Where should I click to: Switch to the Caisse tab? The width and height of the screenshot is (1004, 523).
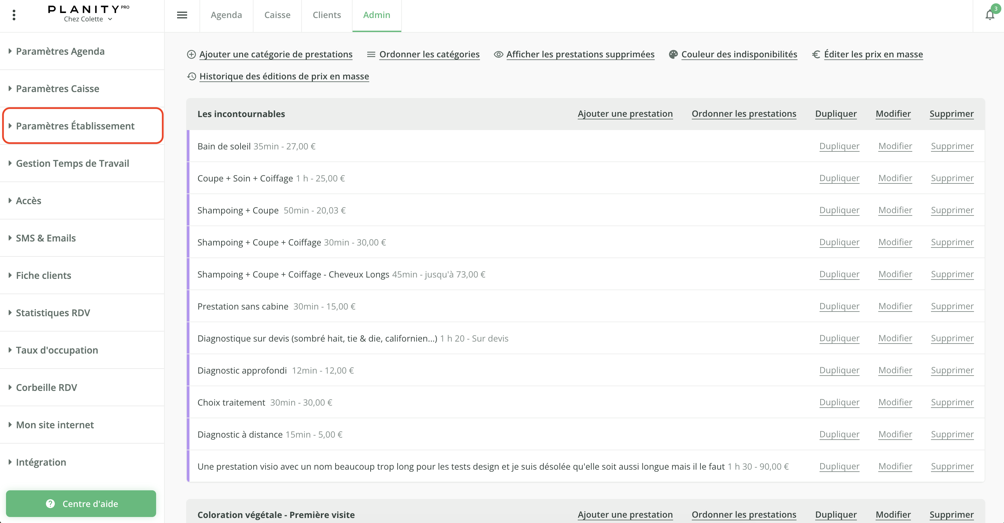[x=277, y=15]
